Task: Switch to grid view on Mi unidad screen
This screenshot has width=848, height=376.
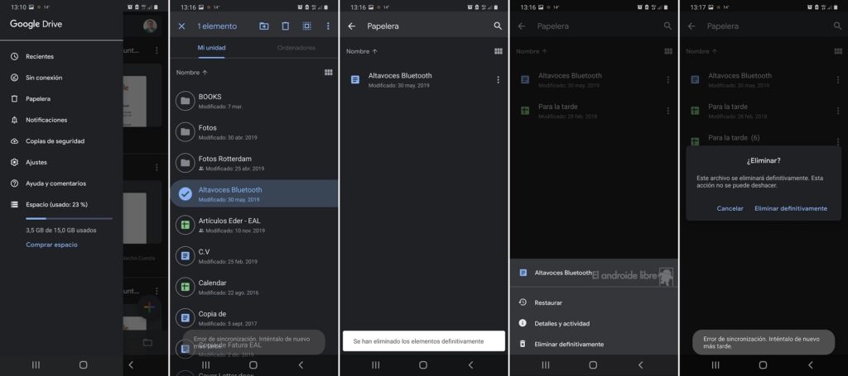Action: [x=328, y=72]
